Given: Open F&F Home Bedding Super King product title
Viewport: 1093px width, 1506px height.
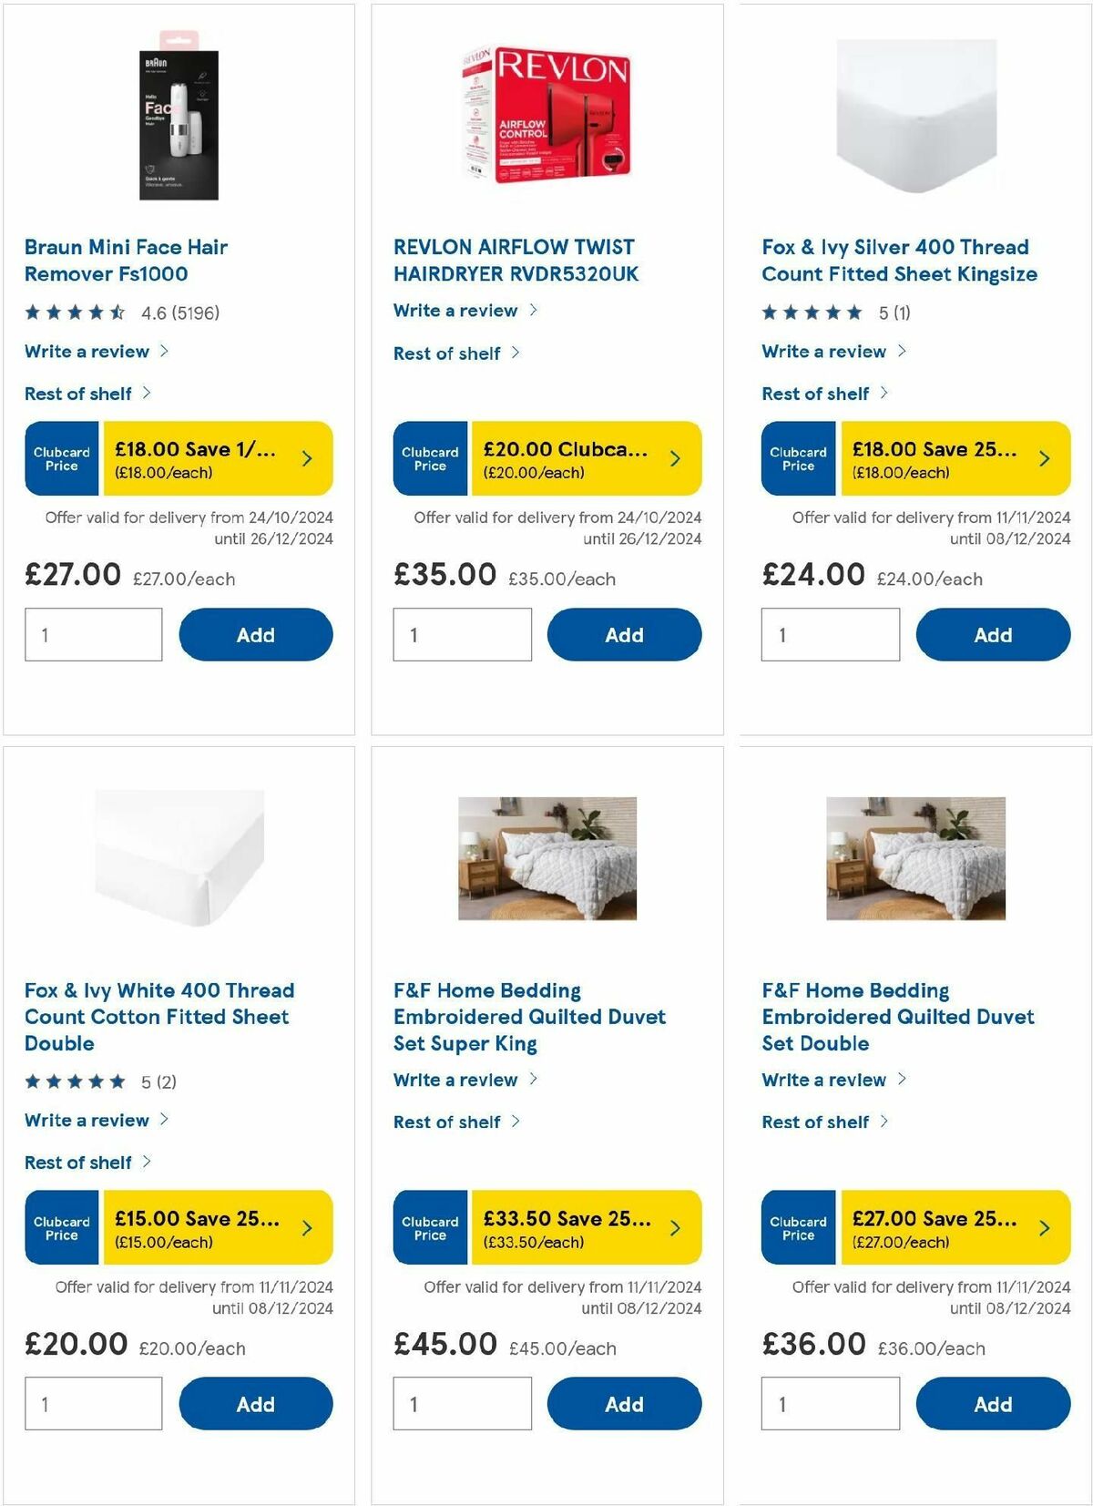Looking at the screenshot, I should click(528, 1016).
